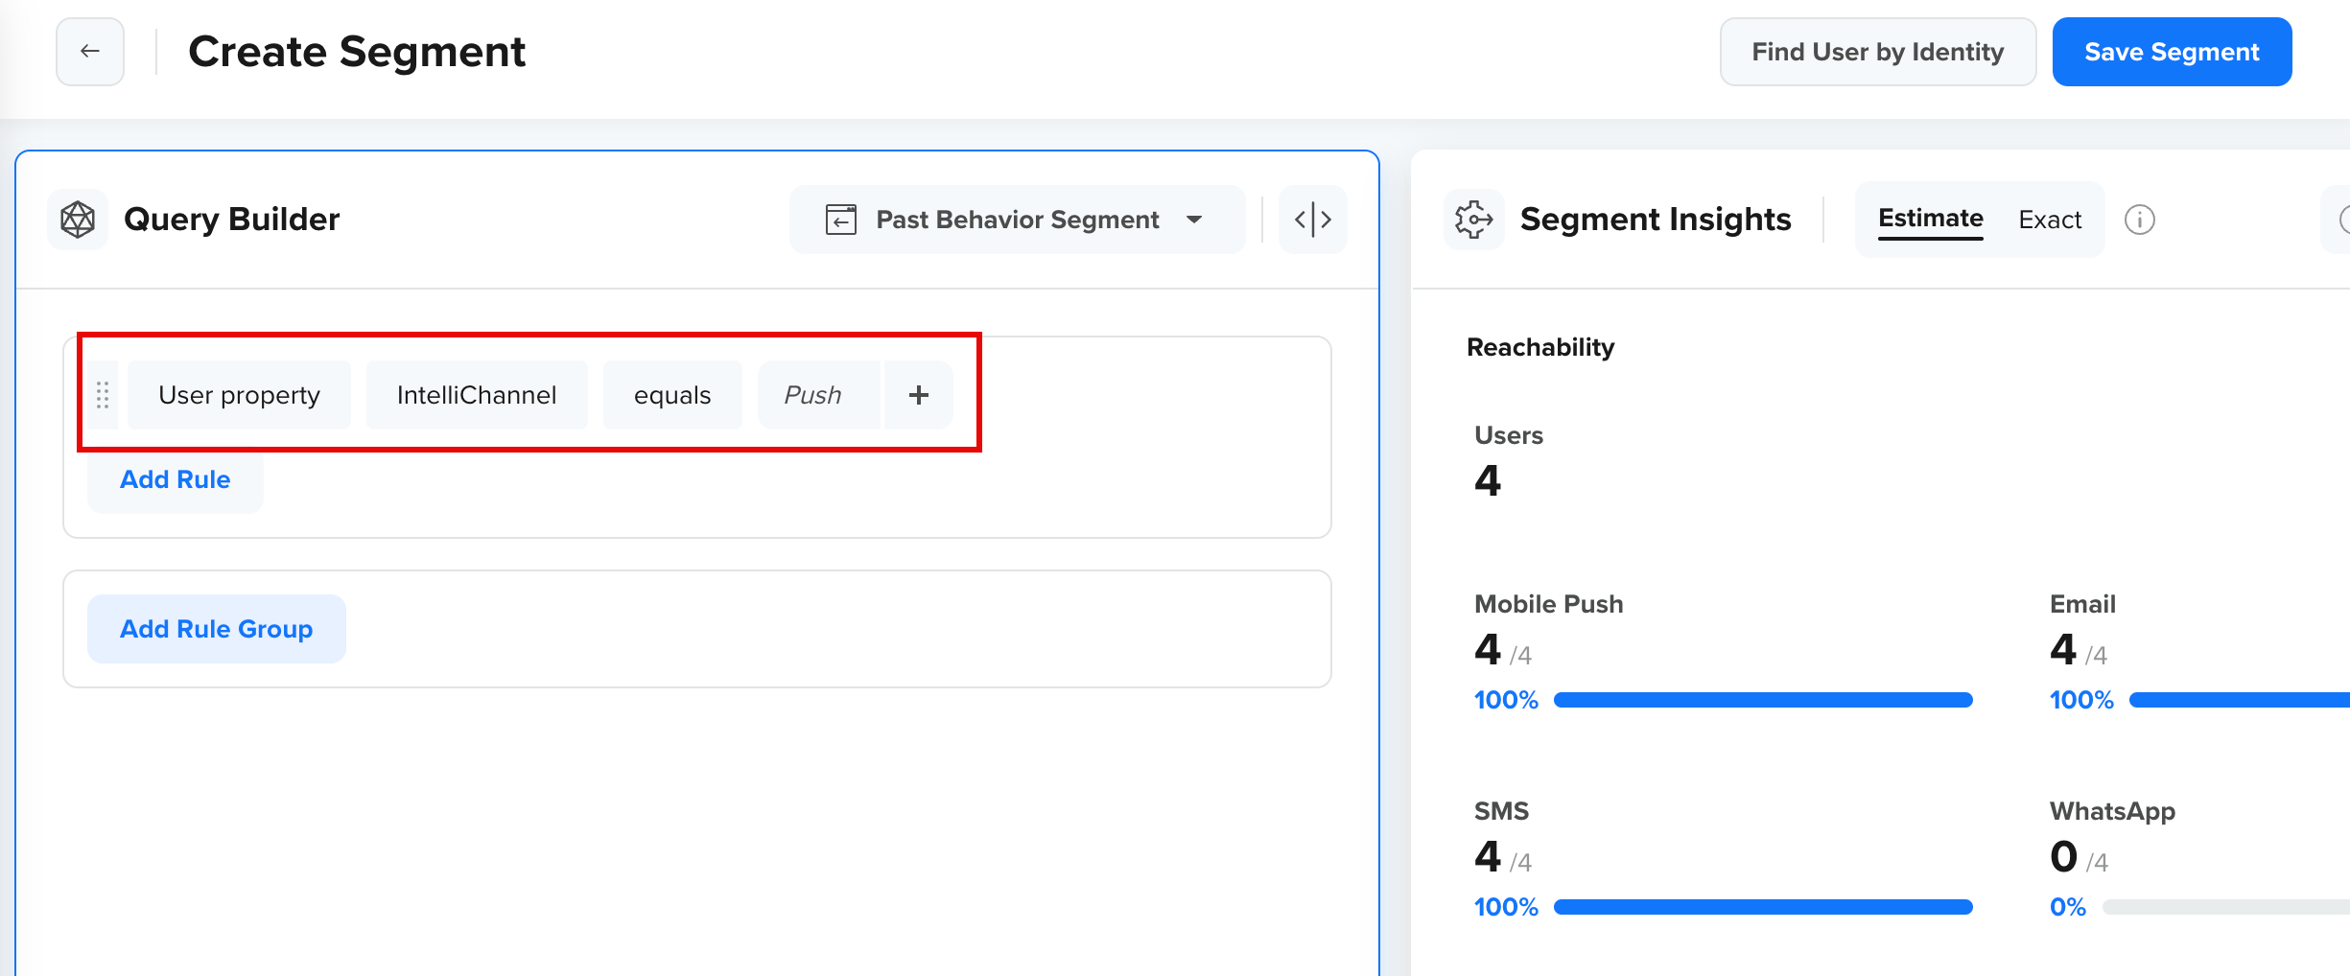
Task: Click the SMS reachability label
Action: point(1502,811)
